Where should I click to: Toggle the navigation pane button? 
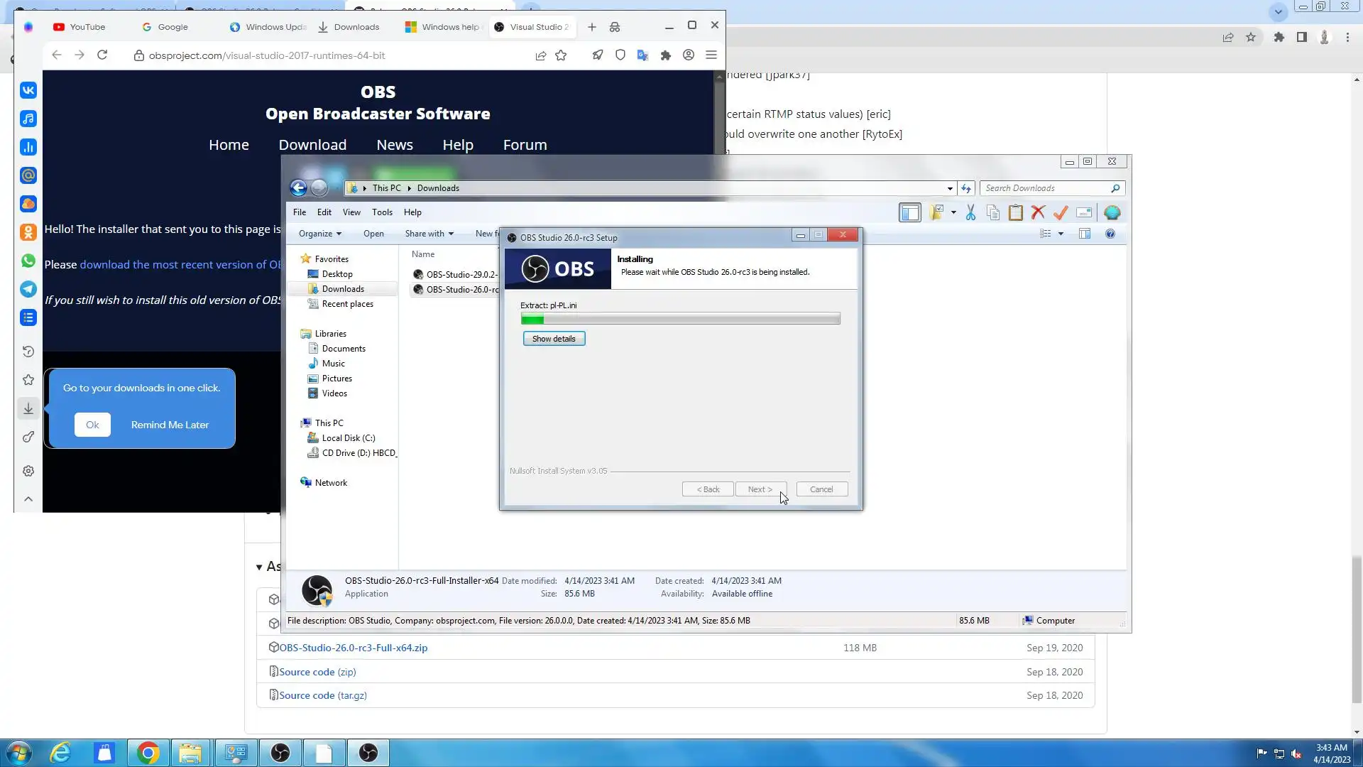click(x=909, y=212)
